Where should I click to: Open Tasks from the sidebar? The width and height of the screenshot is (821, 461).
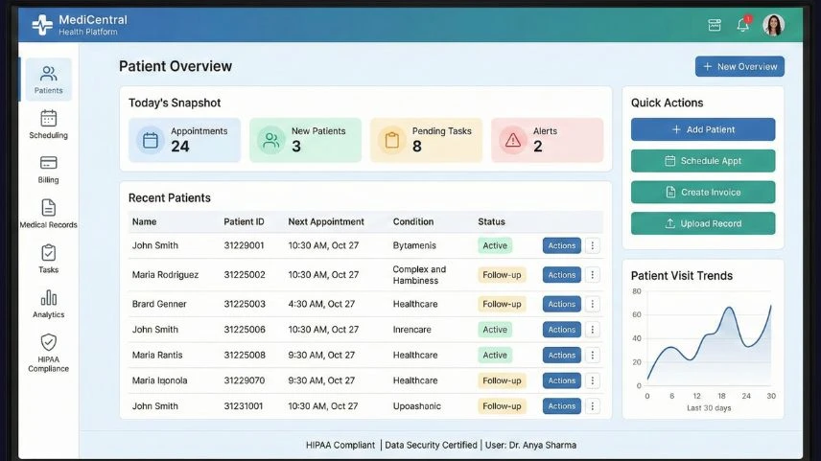[x=48, y=259]
